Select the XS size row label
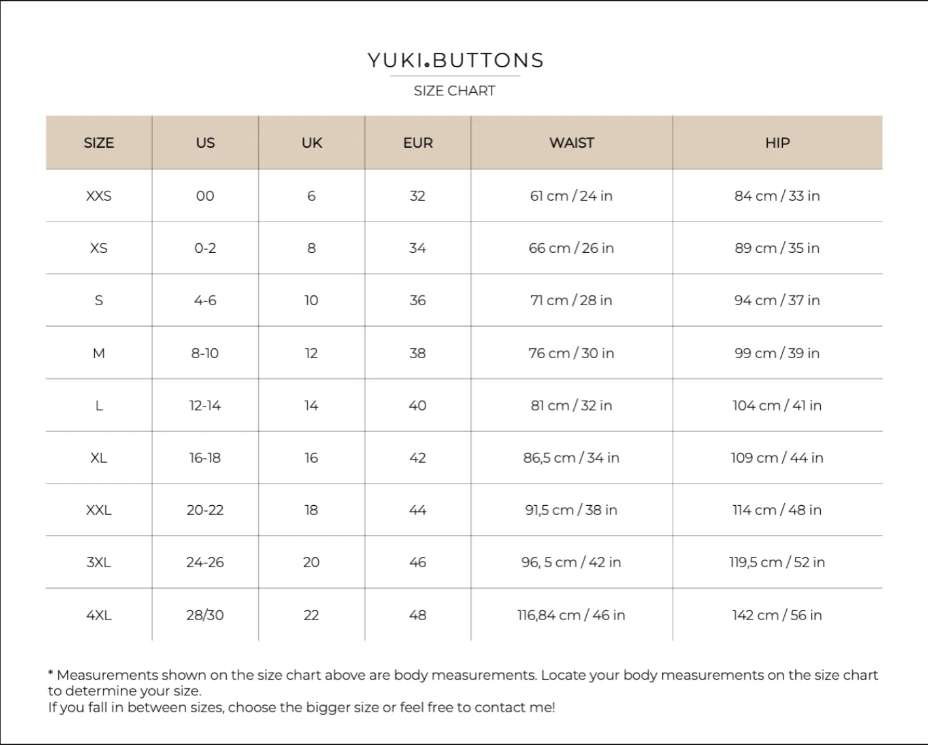This screenshot has height=745, width=928. [99, 248]
